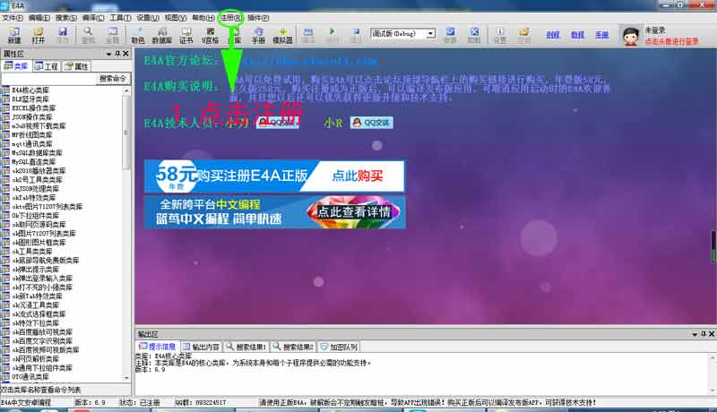Open the 输出区 panel dropdown arrow
The width and height of the screenshot is (717, 412).
pyautogui.click(x=695, y=334)
